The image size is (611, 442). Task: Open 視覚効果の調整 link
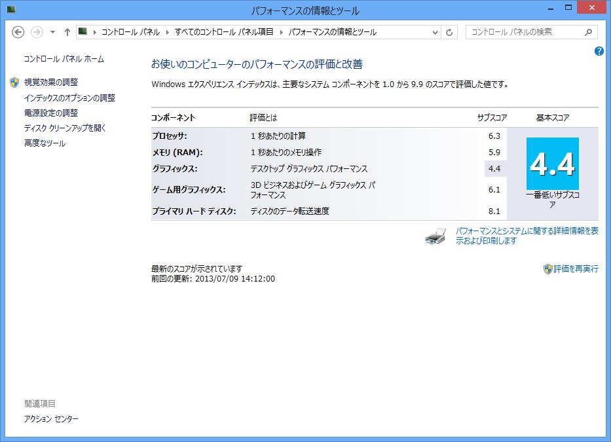(x=51, y=83)
